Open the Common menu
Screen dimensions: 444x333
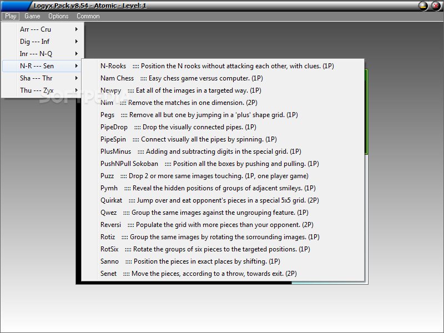88,16
